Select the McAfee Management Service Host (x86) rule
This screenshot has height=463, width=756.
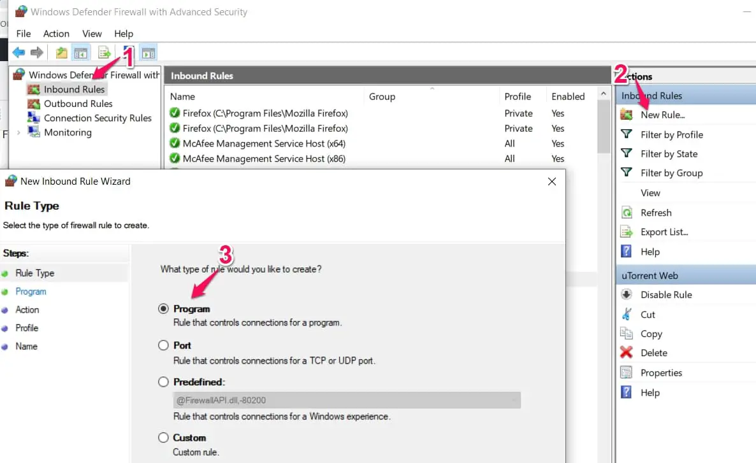264,159
